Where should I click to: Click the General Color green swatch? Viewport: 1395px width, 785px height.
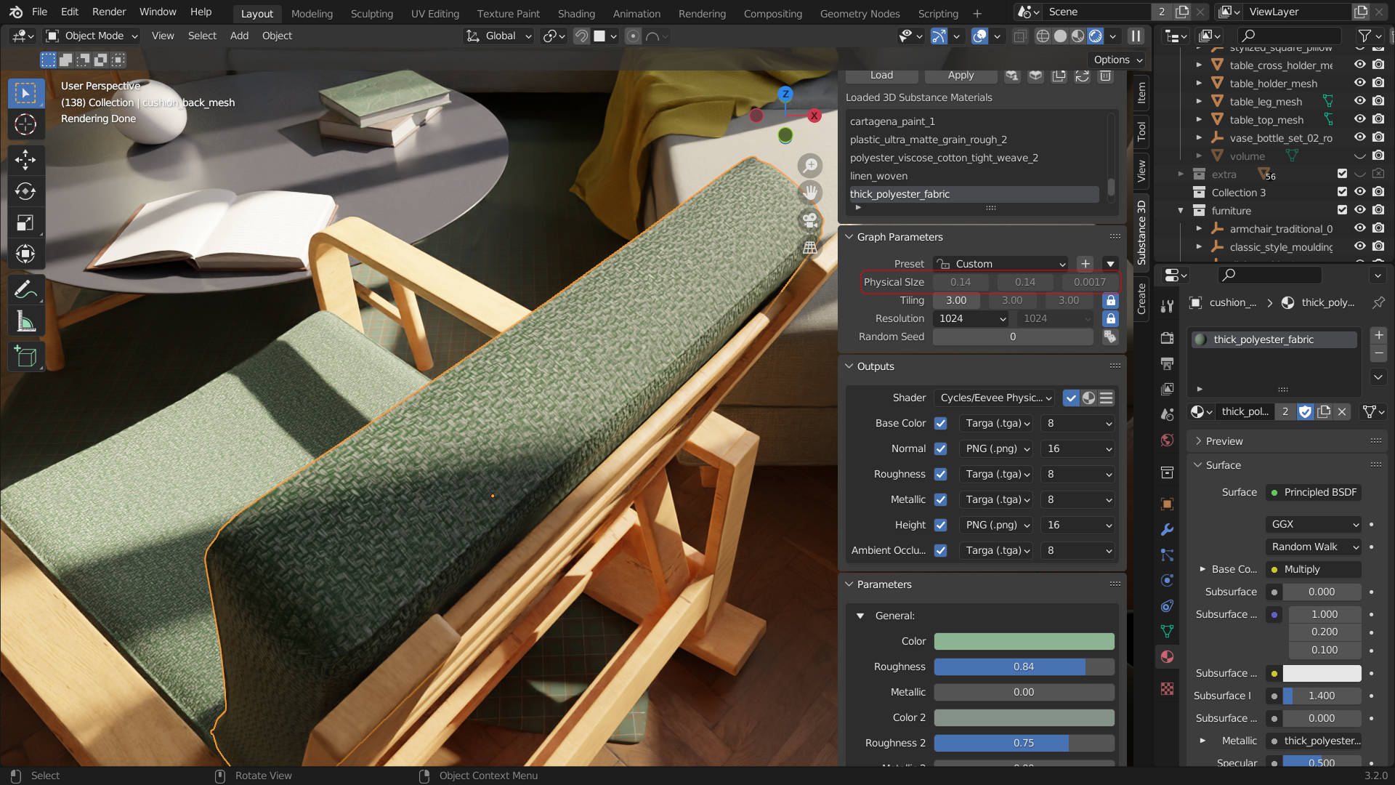click(1024, 641)
